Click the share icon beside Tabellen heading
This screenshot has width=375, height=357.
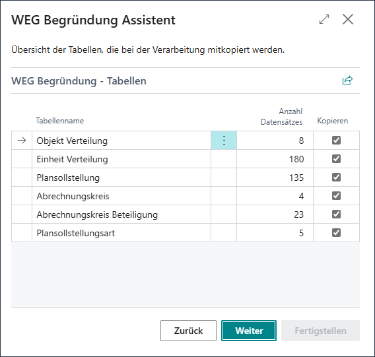347,81
